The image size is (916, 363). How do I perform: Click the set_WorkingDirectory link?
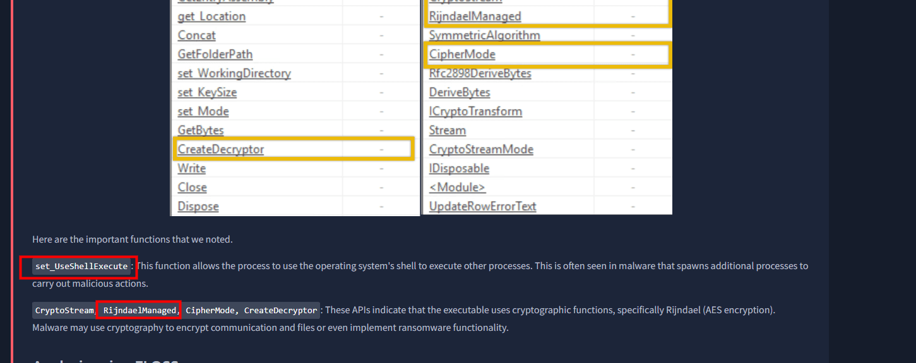pos(234,73)
